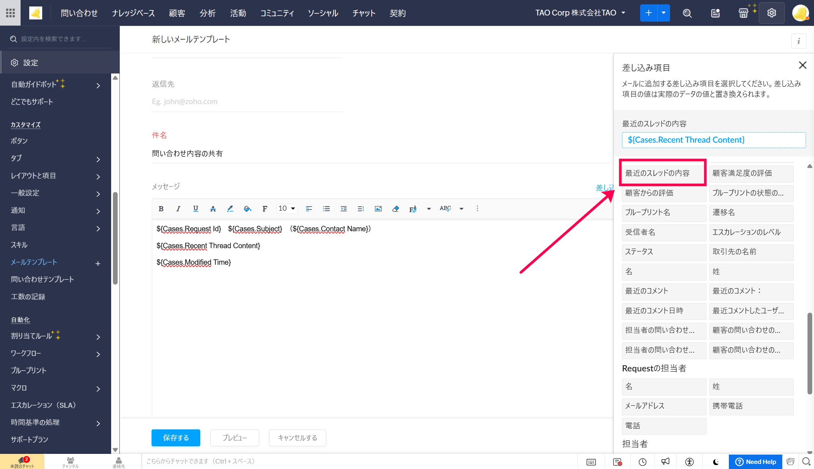Open the 分析 tab in the top menu

click(x=207, y=13)
